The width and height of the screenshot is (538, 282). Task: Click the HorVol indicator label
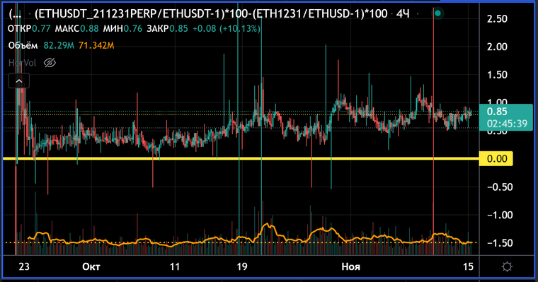[23, 63]
